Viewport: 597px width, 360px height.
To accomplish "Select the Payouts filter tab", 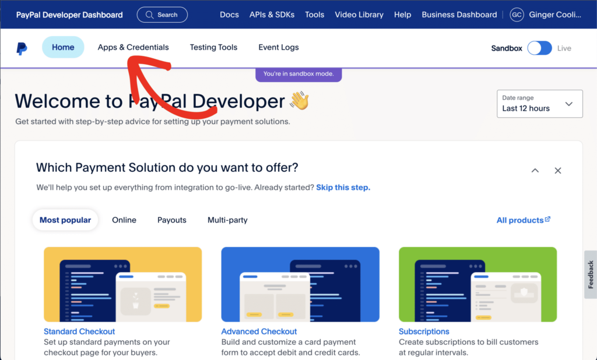I will (x=172, y=220).
